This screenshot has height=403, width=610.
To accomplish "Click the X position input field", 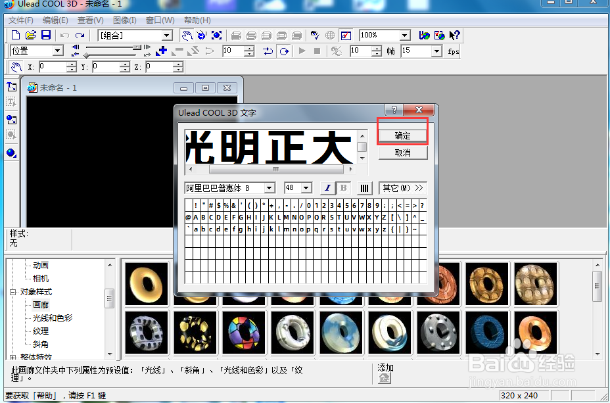I will coord(52,67).
